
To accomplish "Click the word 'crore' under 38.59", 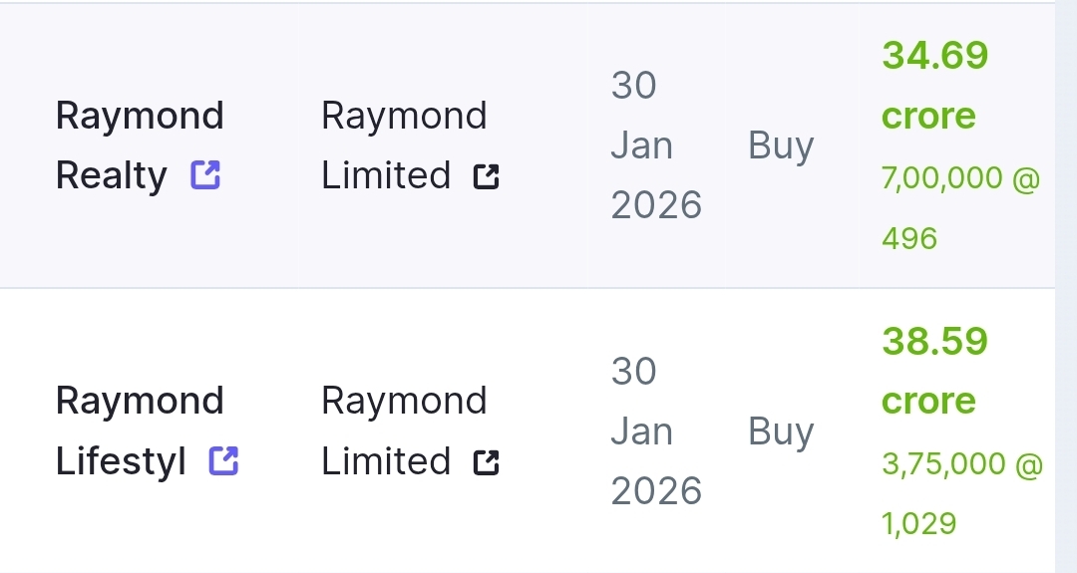I will pyautogui.click(x=928, y=401).
